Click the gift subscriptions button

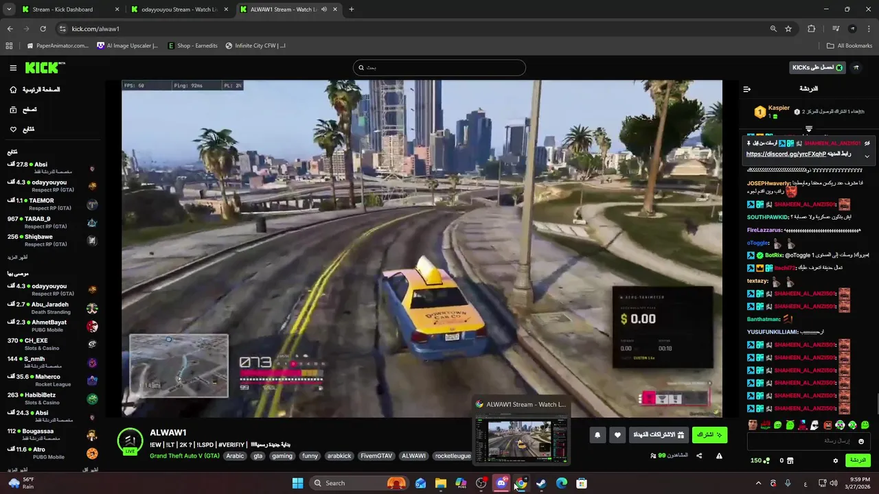(659, 435)
